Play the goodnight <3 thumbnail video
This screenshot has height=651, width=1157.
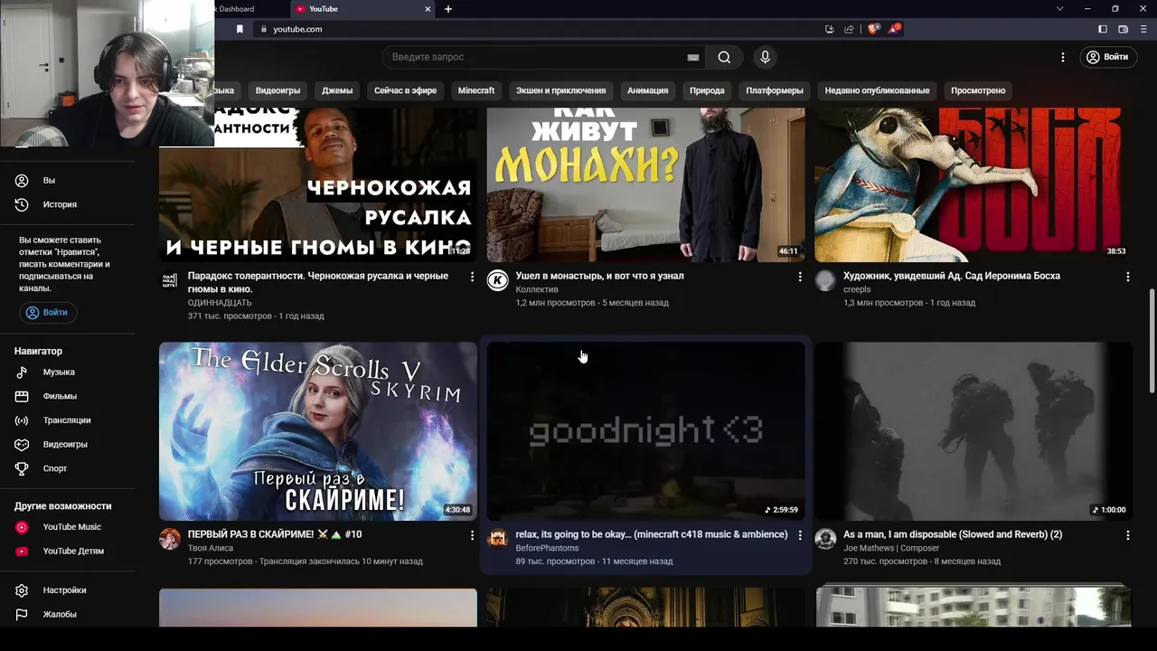click(x=645, y=431)
